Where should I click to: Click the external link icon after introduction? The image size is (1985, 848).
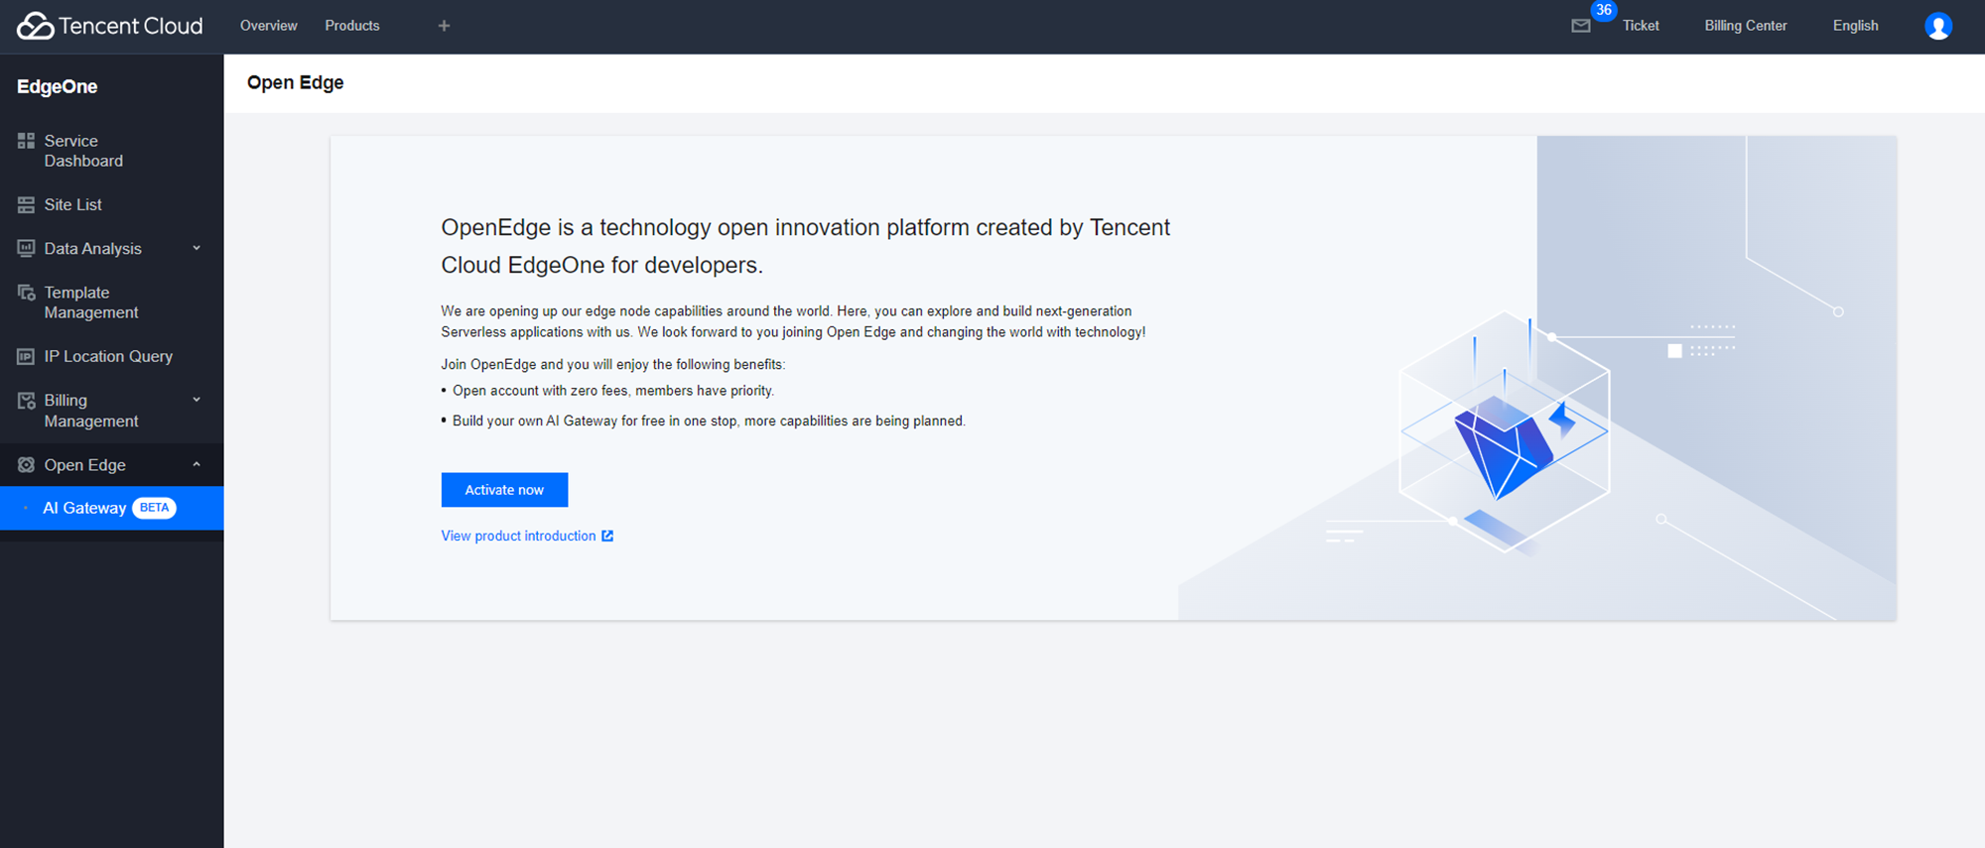(x=607, y=536)
